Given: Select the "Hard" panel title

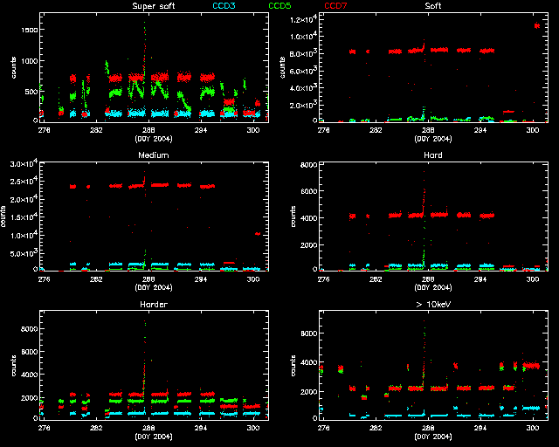Looking at the screenshot, I should click(x=431, y=155).
